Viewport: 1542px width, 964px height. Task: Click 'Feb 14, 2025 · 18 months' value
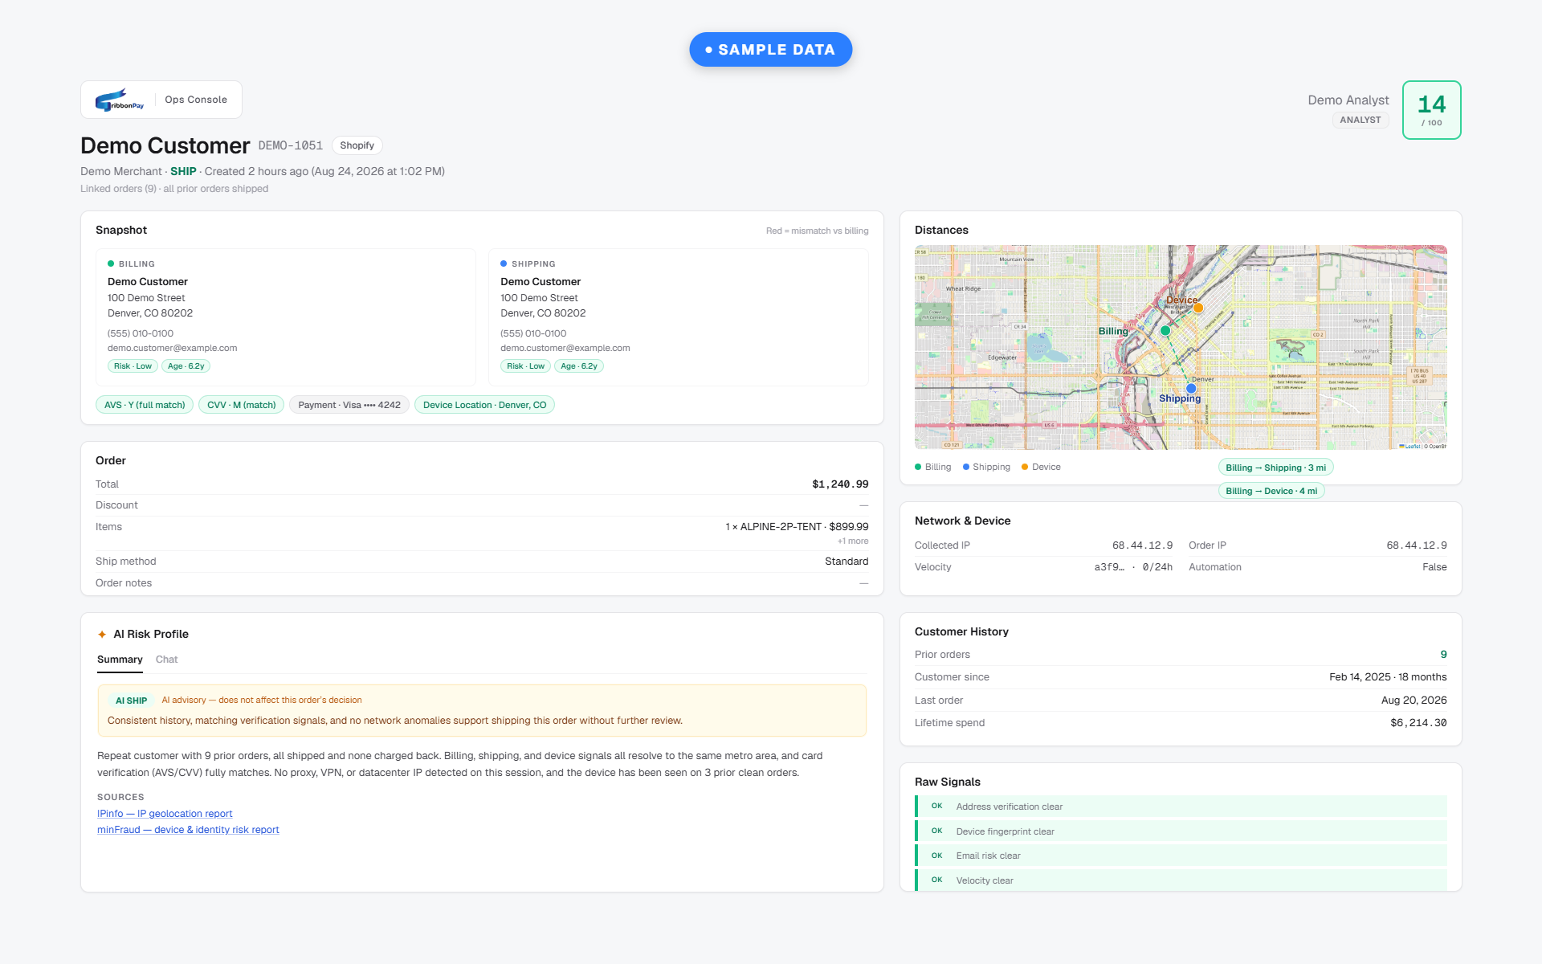[1388, 677]
